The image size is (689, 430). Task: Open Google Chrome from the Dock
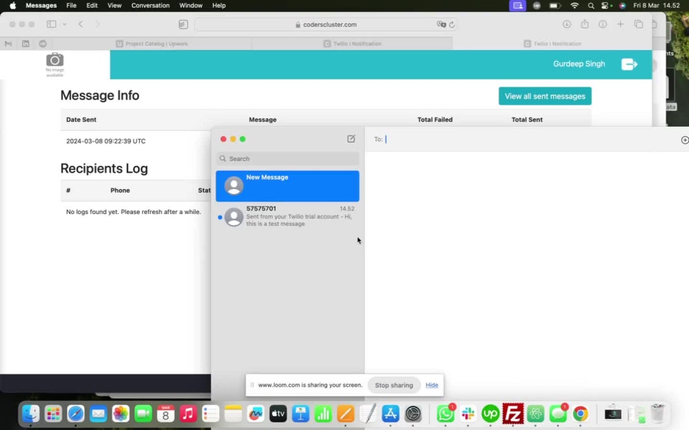pos(580,413)
